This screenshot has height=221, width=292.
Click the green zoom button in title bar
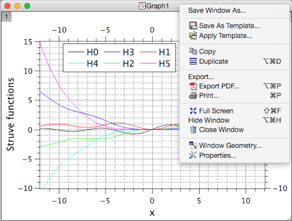tap(27, 6)
